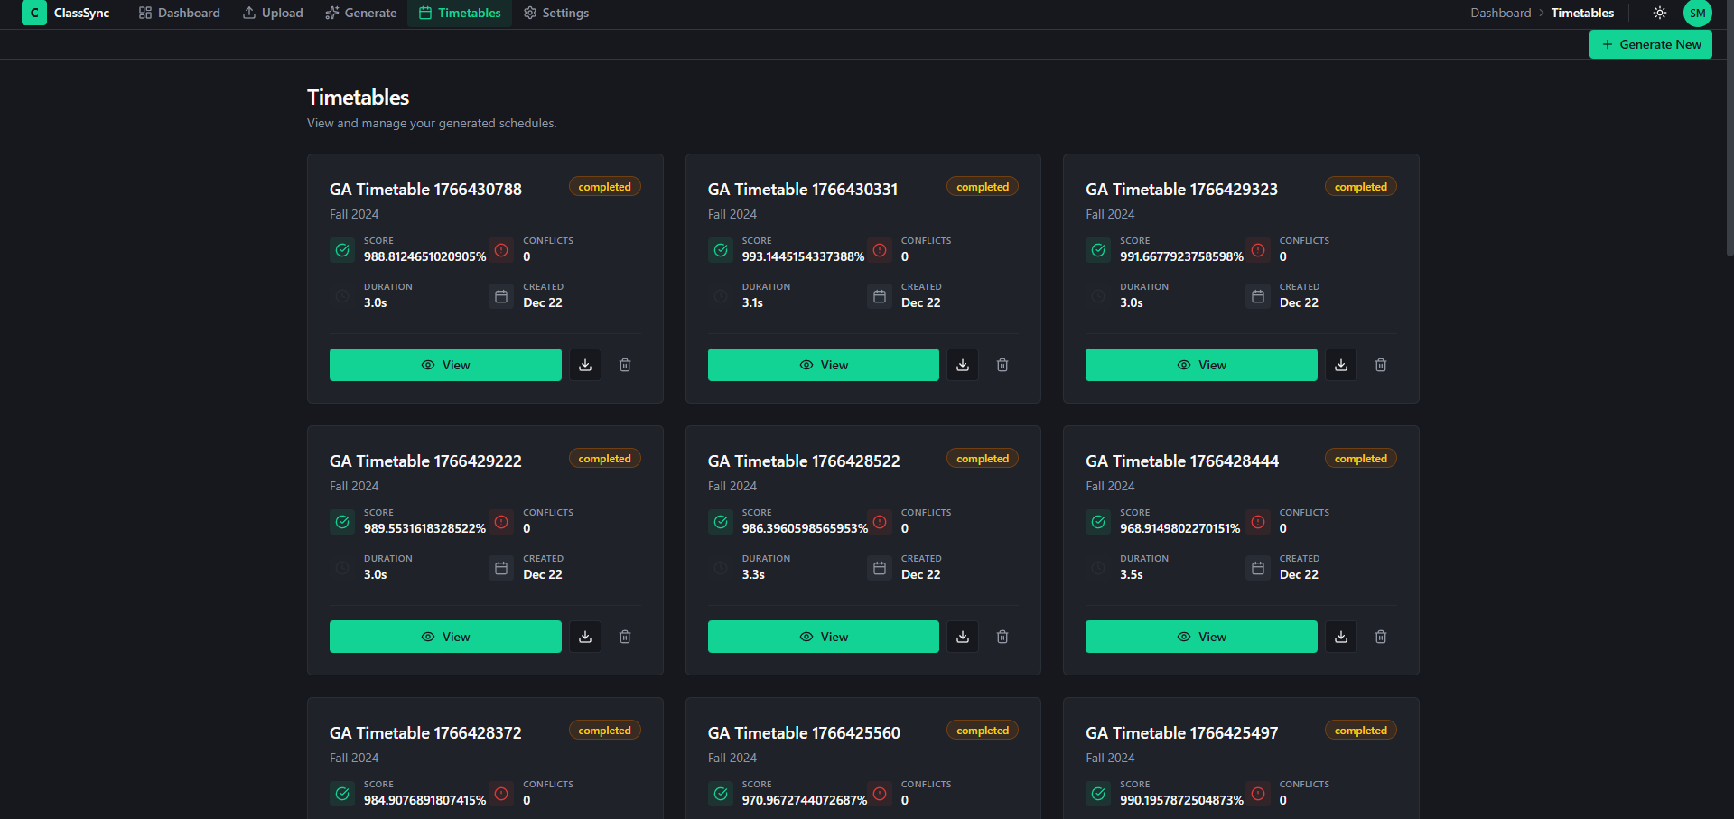Open the SM user avatar menu
Screen dimensions: 1734x819
point(1698,13)
